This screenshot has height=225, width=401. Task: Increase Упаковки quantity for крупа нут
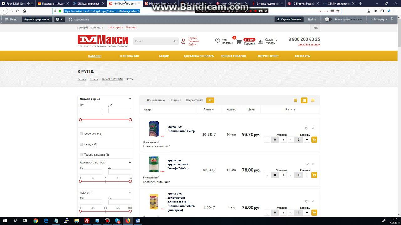[x=283, y=140]
